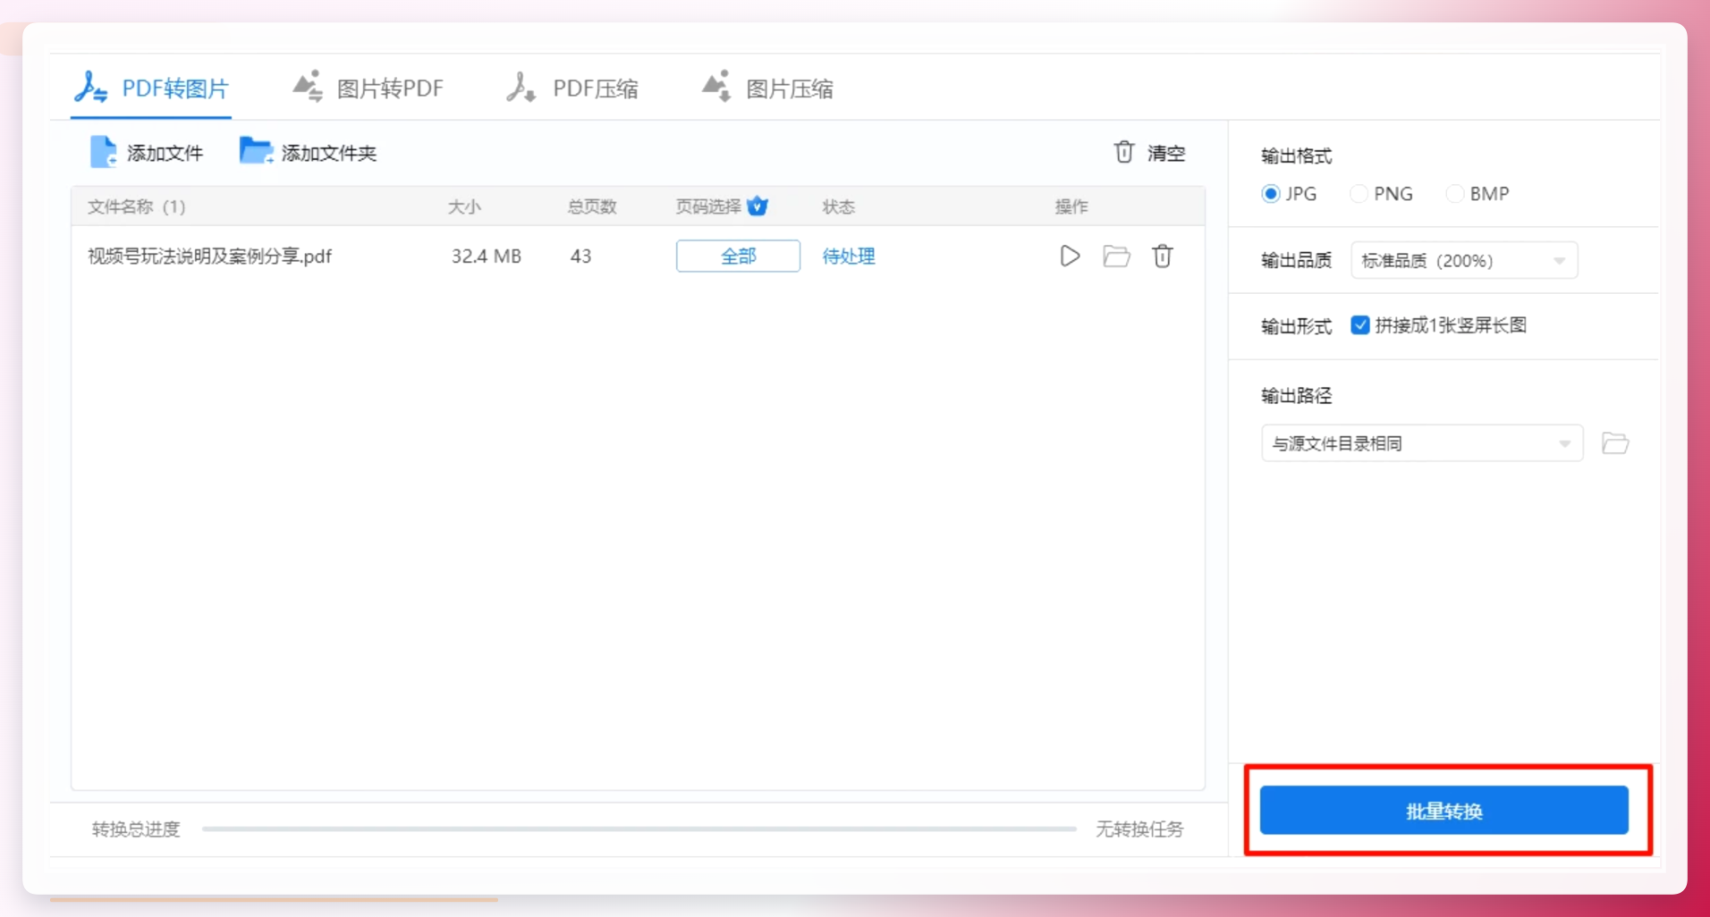Image resolution: width=1710 pixels, height=917 pixels.
Task: Select PNG output format
Action: coord(1381,193)
